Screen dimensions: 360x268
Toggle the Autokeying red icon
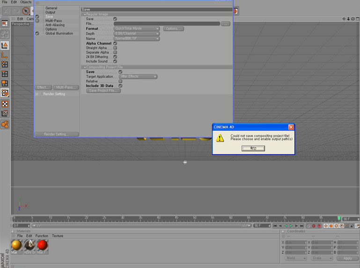click(x=319, y=226)
